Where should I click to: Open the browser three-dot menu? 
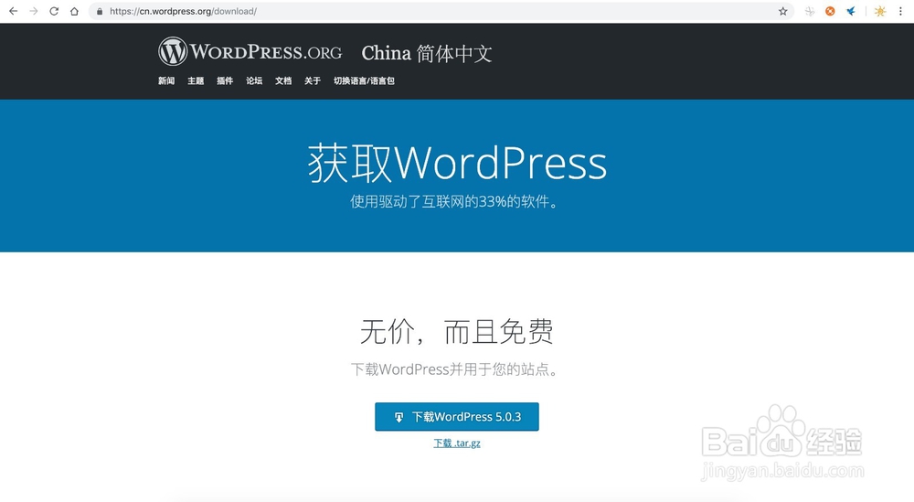(900, 11)
